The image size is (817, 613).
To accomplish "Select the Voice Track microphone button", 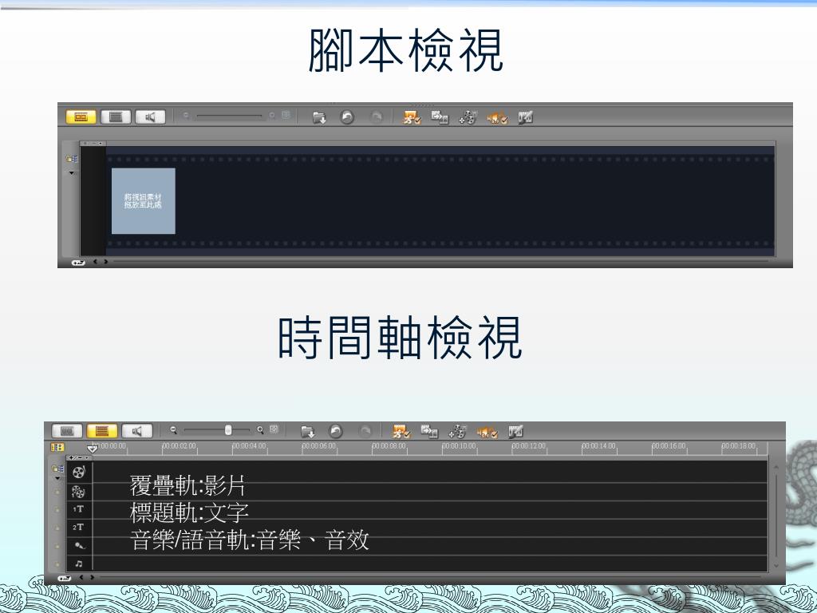I will click(79, 546).
